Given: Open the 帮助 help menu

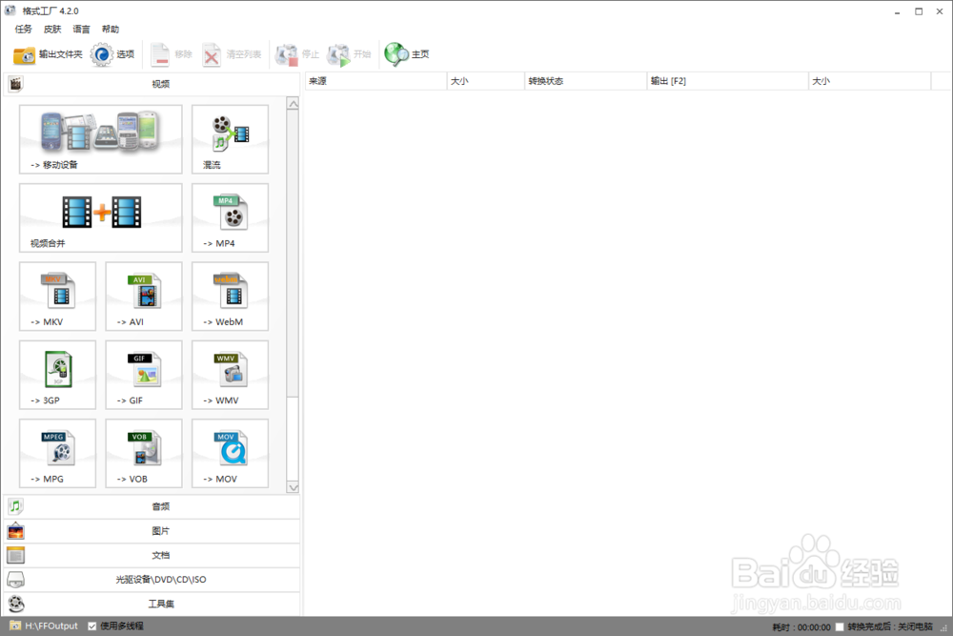Looking at the screenshot, I should tap(111, 30).
